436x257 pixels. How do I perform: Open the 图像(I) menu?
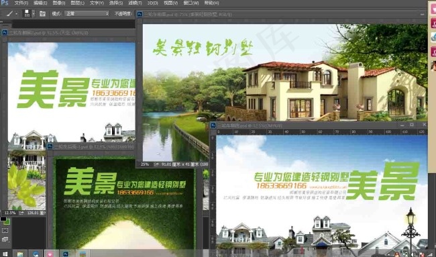[x=58, y=3]
